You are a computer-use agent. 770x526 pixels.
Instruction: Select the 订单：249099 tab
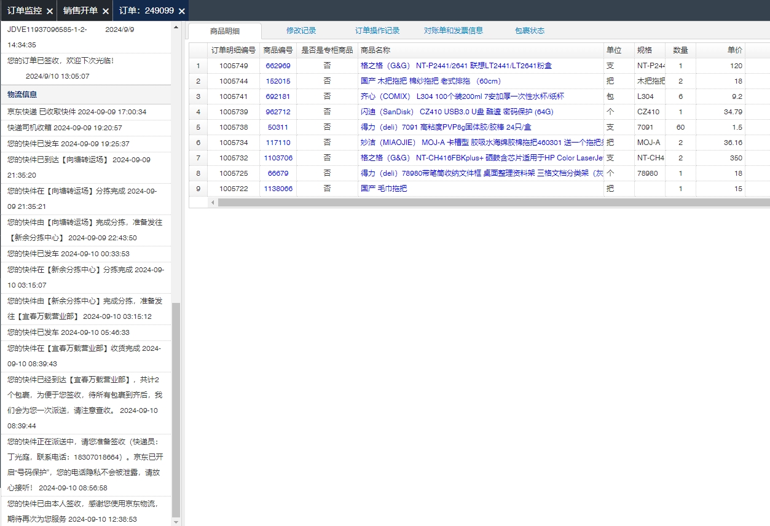pos(146,10)
